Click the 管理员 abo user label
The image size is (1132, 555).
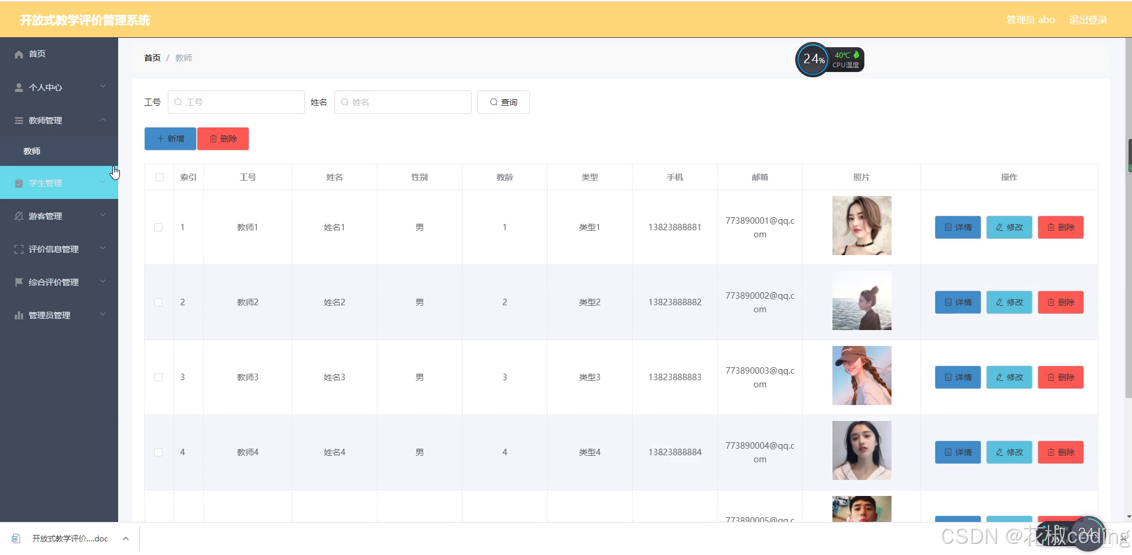coord(1030,20)
